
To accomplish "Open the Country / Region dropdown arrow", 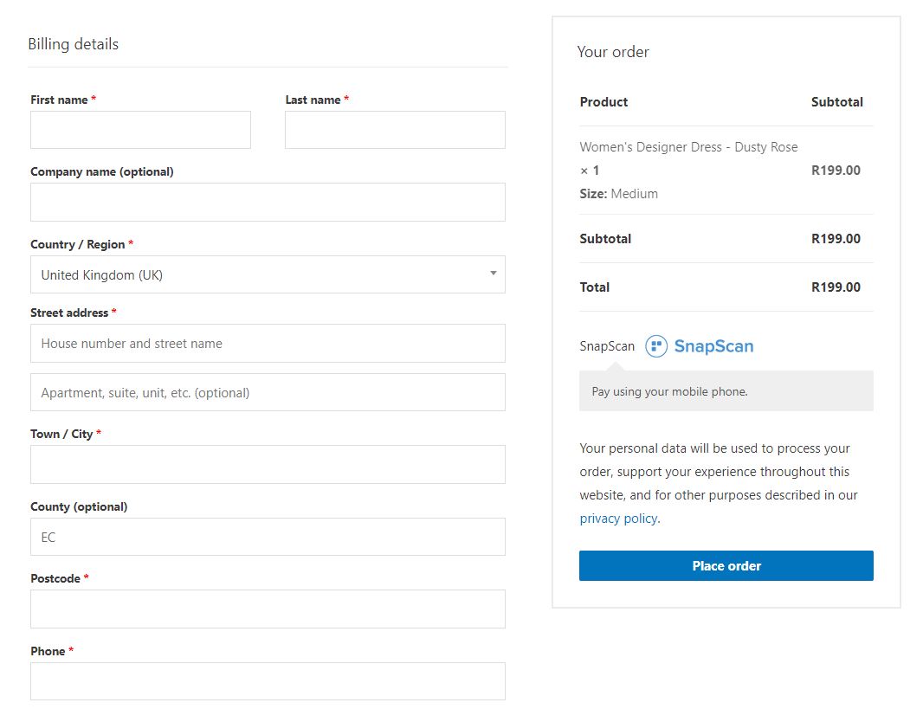I will [493, 274].
